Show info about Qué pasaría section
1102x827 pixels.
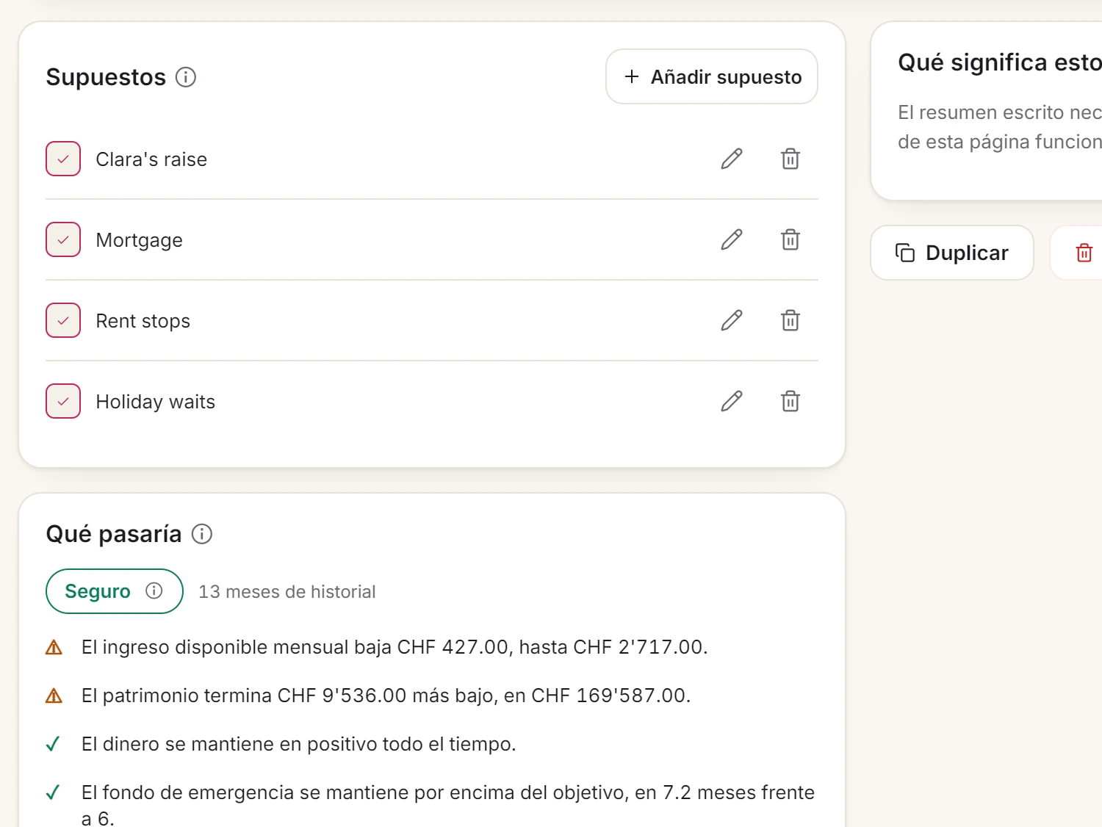pos(202,534)
